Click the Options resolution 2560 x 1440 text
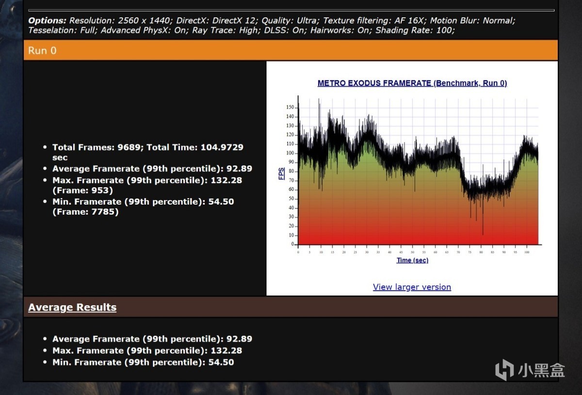 (120, 21)
